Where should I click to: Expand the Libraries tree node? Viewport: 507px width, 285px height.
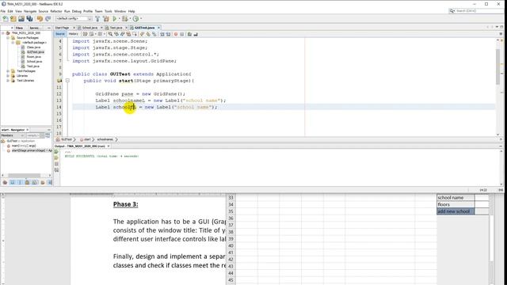coord(8,76)
